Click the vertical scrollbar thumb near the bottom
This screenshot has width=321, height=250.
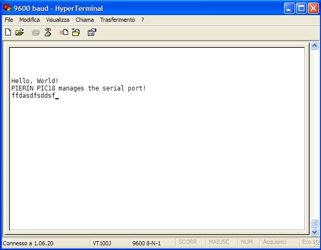tap(314, 223)
